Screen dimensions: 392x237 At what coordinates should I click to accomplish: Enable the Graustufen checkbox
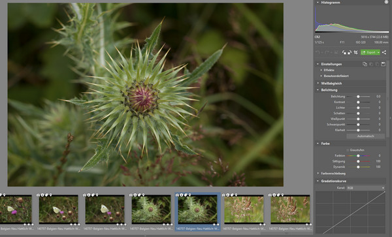pos(348,150)
